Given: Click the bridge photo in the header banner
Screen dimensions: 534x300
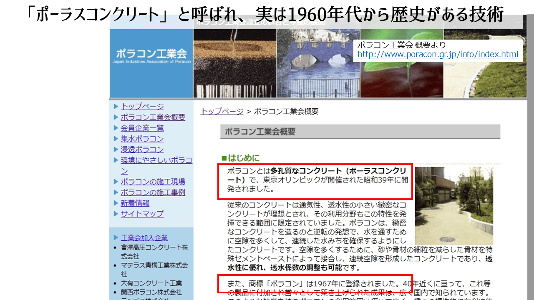Looking at the screenshot, I should tap(318, 63).
